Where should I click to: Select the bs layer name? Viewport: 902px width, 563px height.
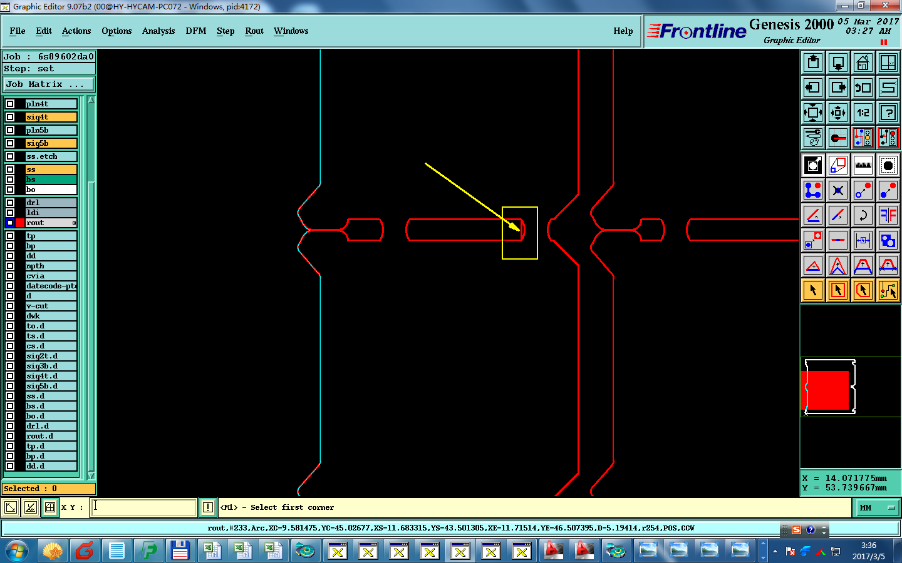point(51,180)
